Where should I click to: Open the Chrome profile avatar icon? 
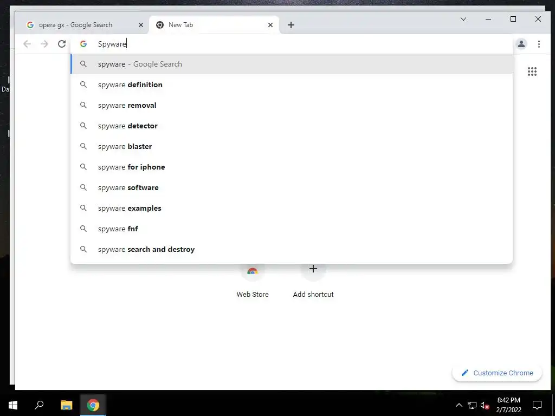pyautogui.click(x=521, y=44)
